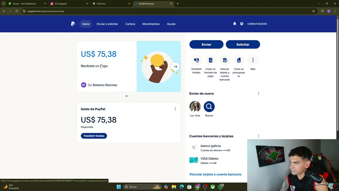Open Cuentas bancarias y tarjetas options menu

(x=258, y=136)
